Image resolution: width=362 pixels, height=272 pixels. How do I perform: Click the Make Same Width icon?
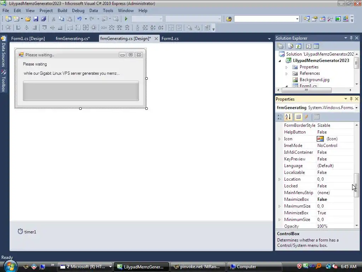(x=70, y=28)
